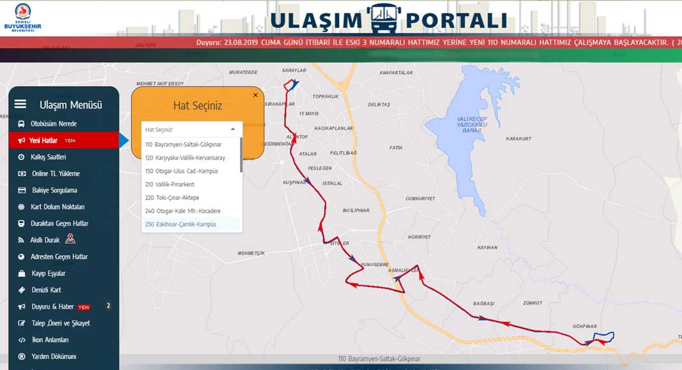The width and height of the screenshot is (682, 370).
Task: Open Yardım Dökümanı link
Action: [x=54, y=356]
